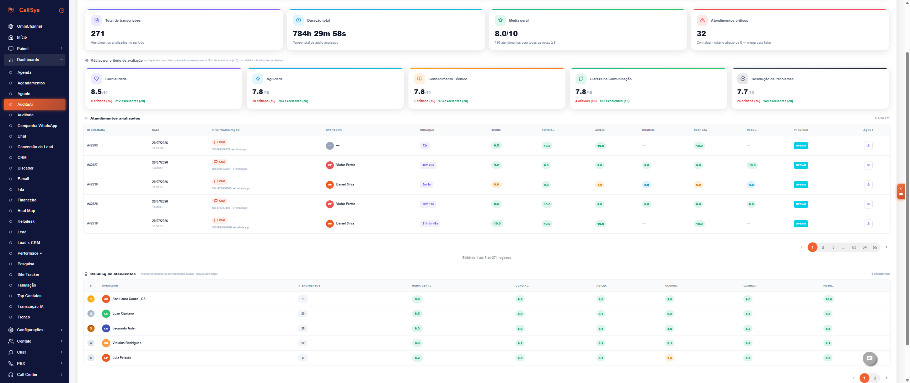This screenshot has height=383, width=910.
Task: Toggle Agilidade low-score filter card
Action: [x=325, y=88]
